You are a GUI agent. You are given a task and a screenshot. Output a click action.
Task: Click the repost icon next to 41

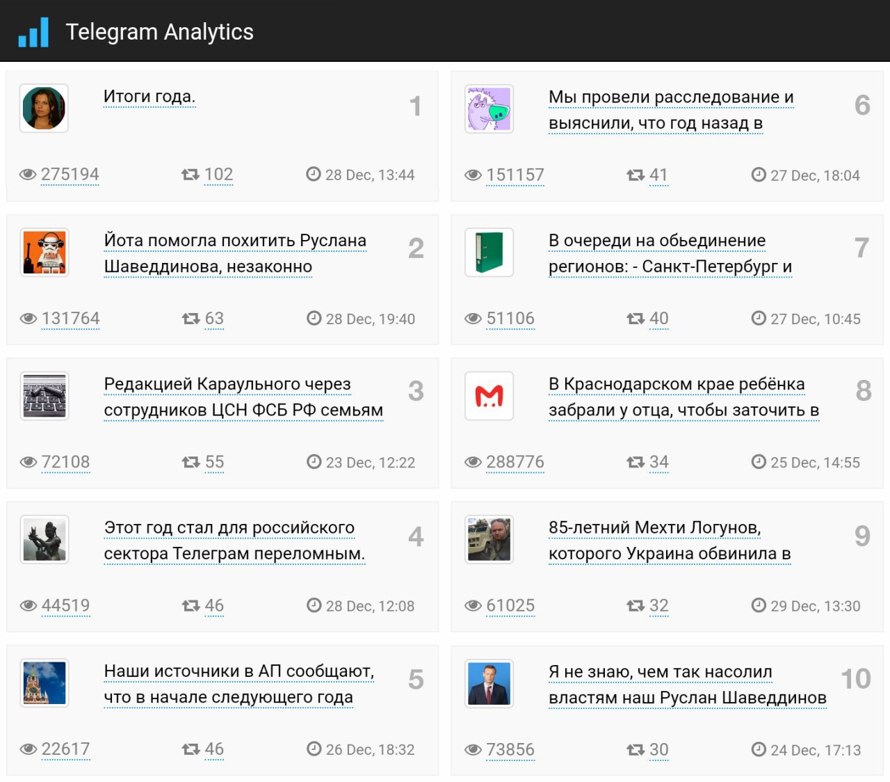635,175
